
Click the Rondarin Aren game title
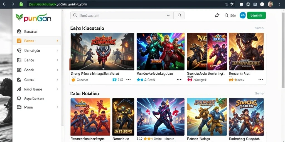pyautogui.click(x=239, y=73)
